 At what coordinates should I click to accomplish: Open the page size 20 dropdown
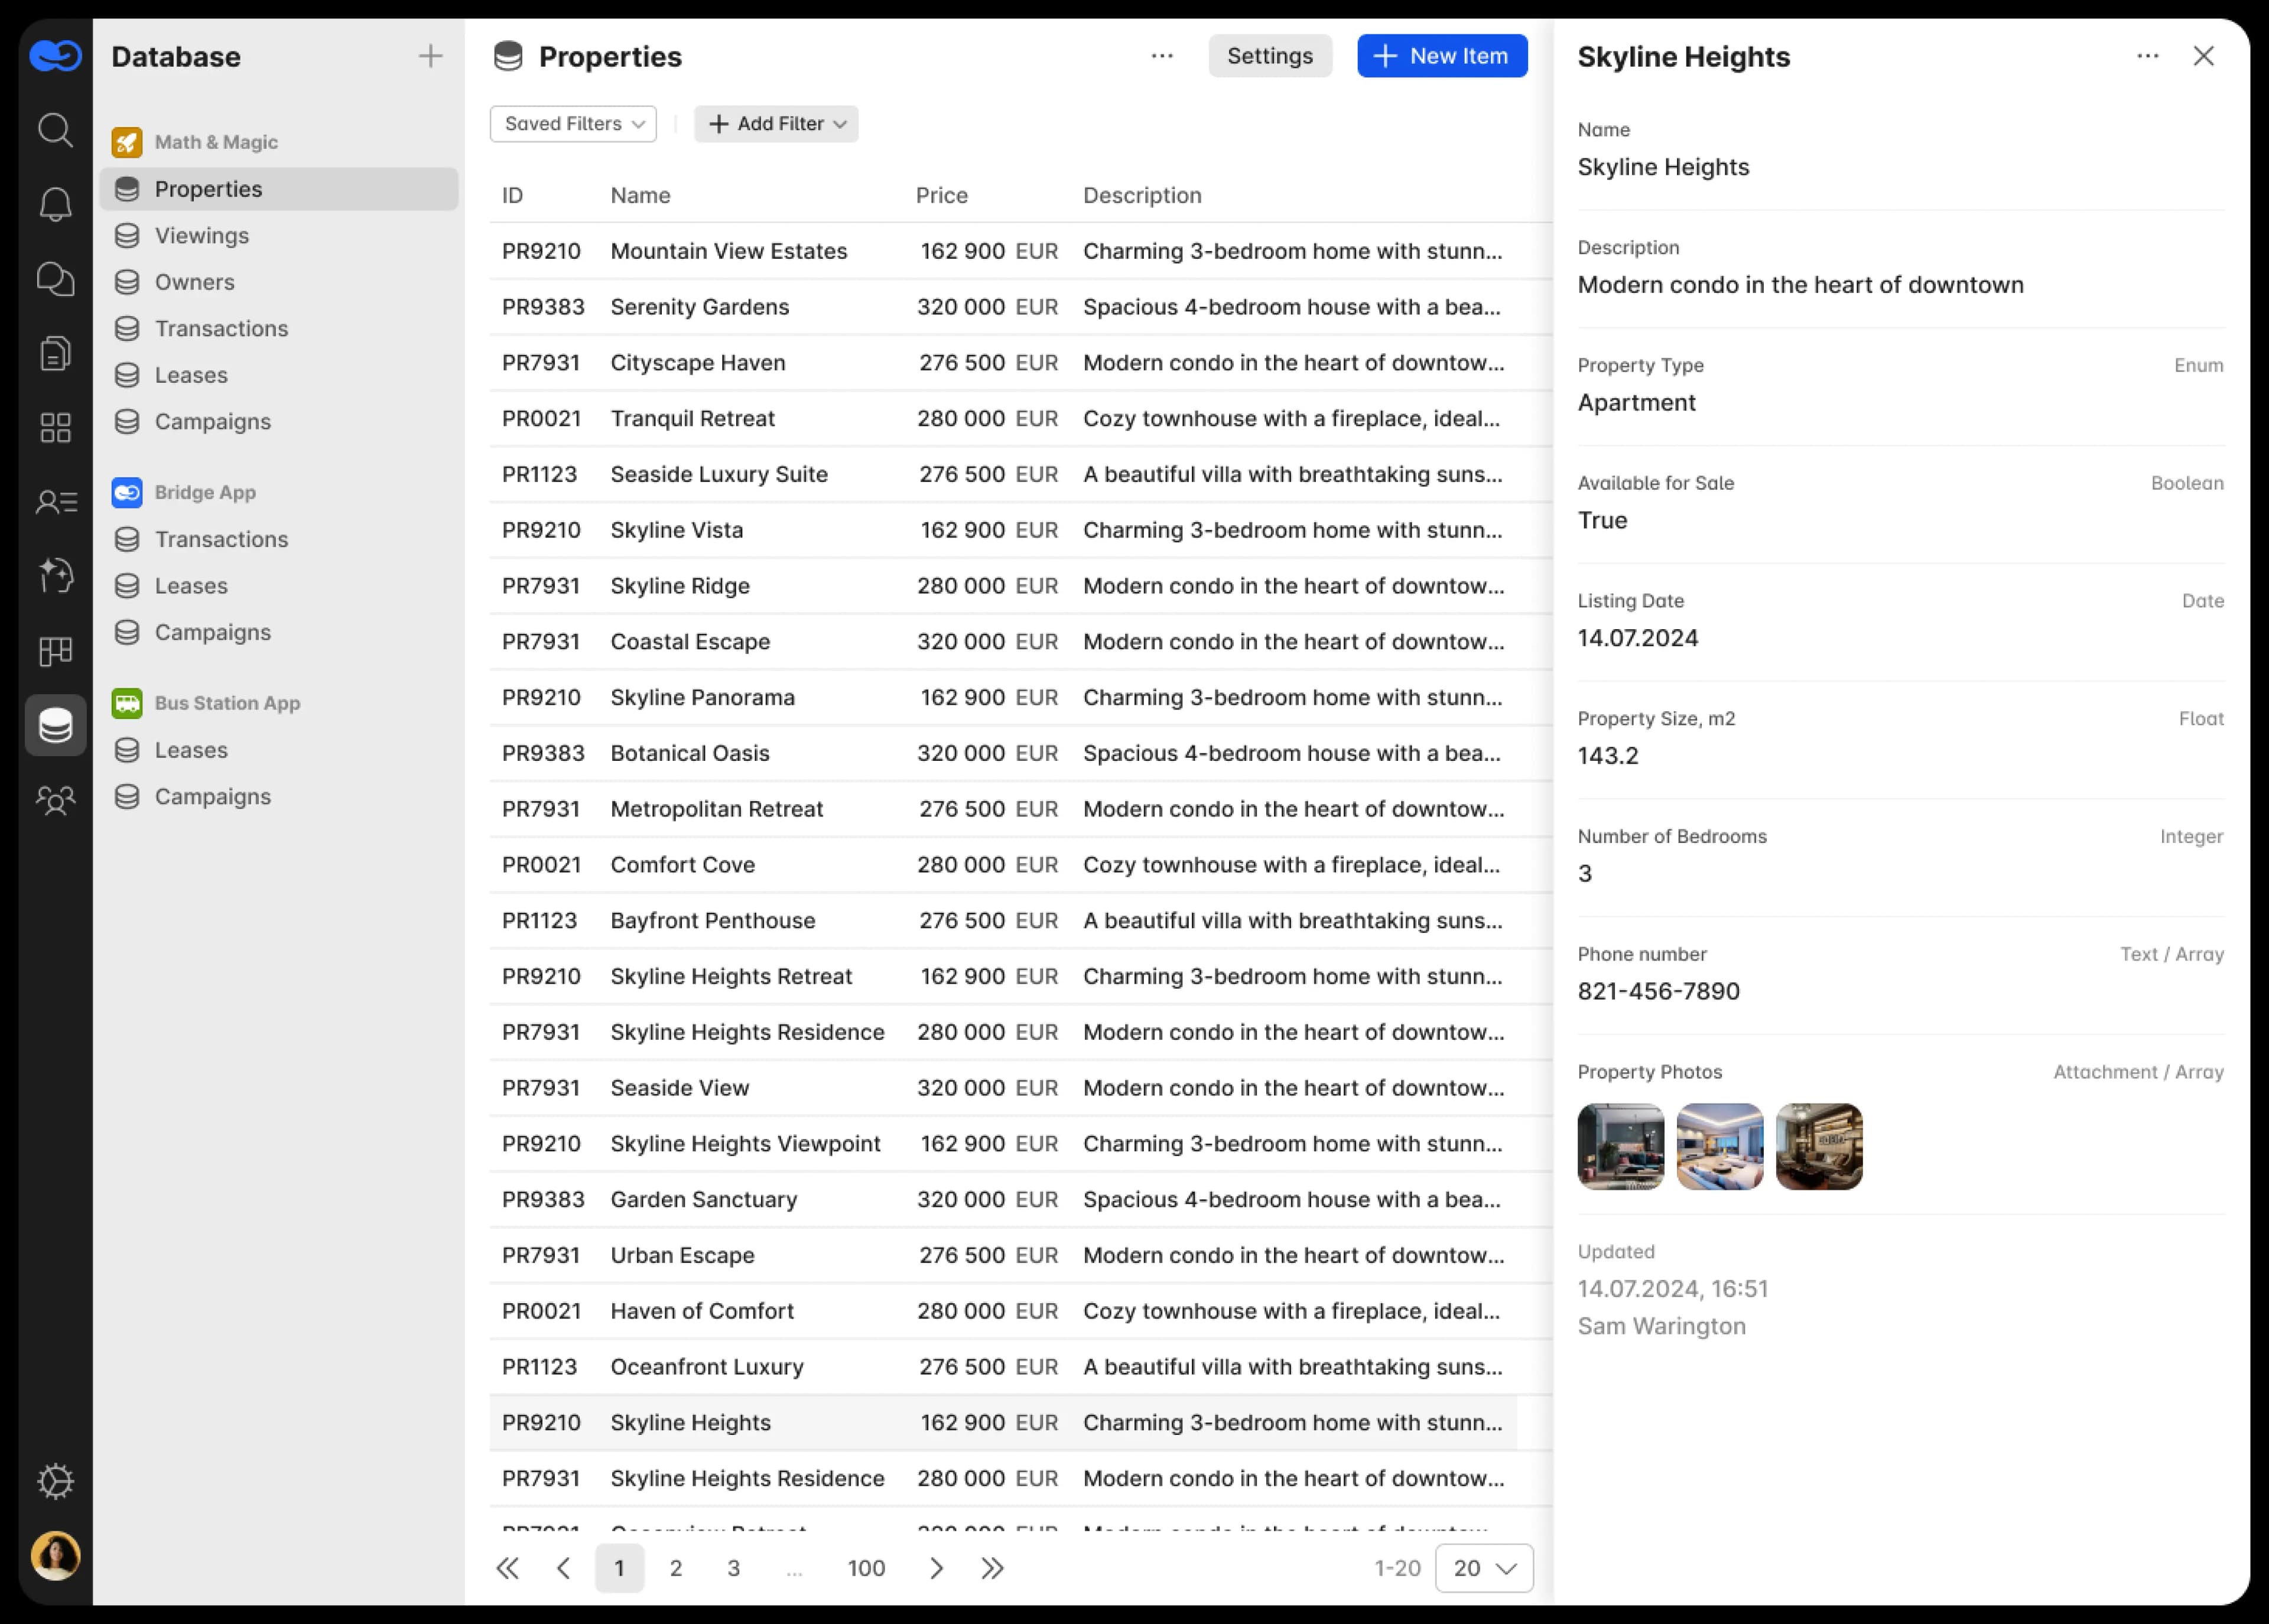coord(1483,1568)
